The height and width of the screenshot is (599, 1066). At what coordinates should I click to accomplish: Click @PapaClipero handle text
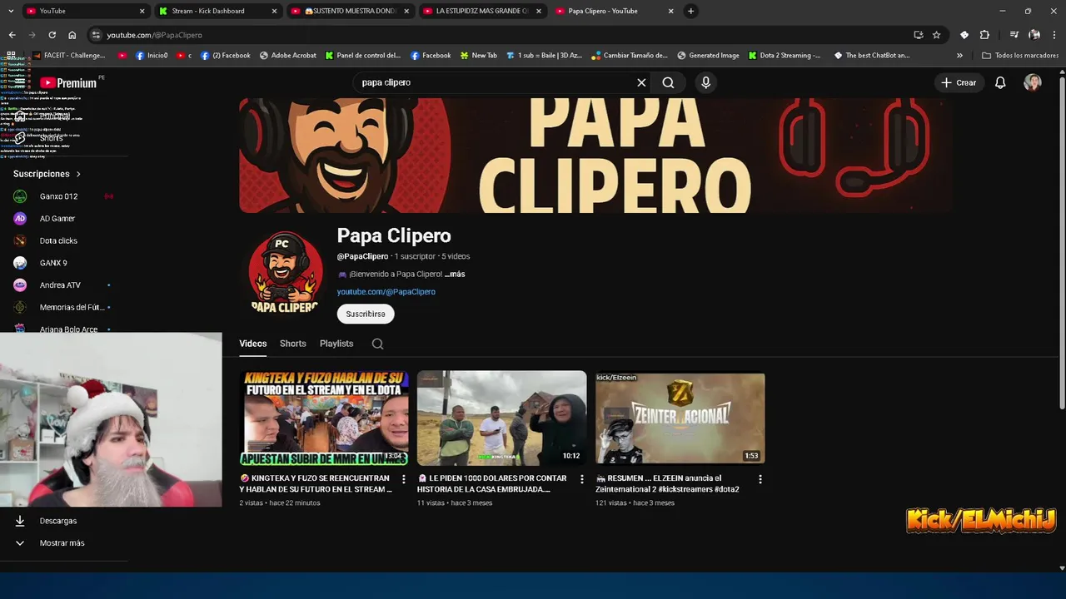pos(362,256)
